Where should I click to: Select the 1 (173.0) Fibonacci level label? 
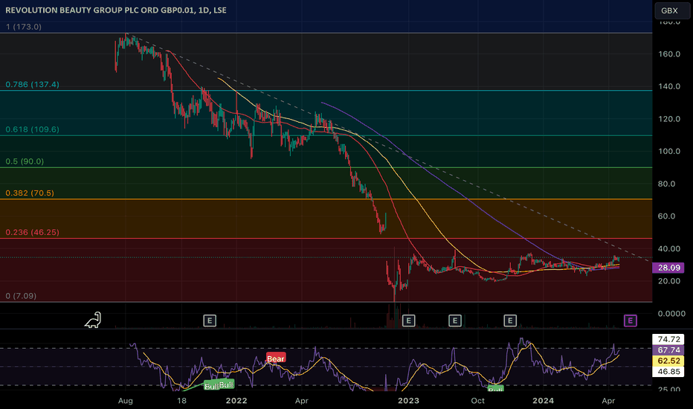(24, 27)
